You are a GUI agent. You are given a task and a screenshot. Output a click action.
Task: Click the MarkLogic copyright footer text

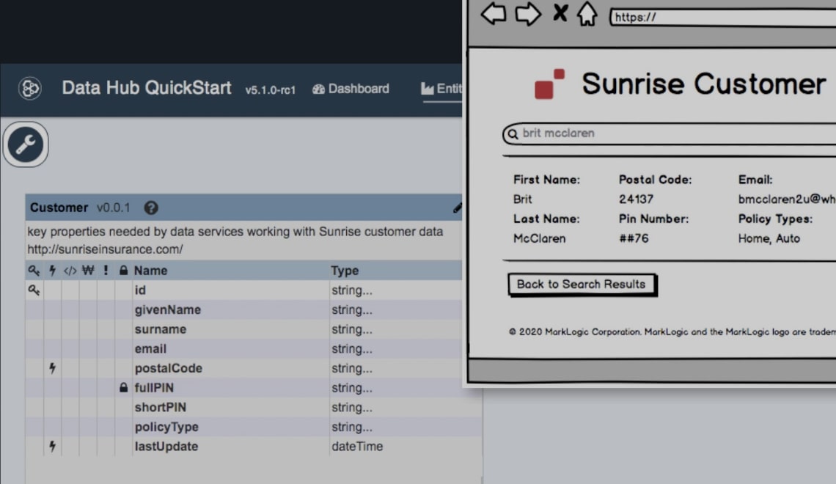tap(672, 332)
